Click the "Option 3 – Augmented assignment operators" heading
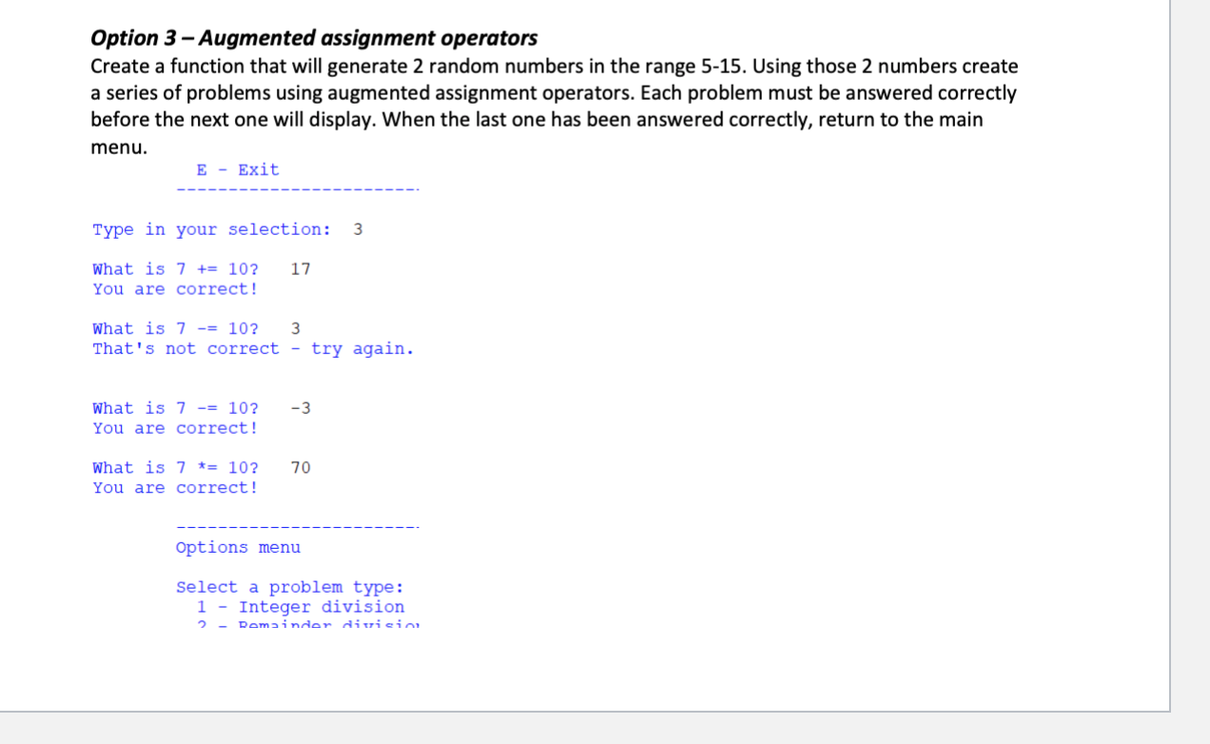1210x744 pixels. (314, 38)
